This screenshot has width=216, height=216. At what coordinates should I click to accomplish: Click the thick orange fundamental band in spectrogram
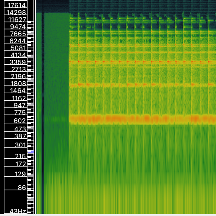(x=142, y=119)
